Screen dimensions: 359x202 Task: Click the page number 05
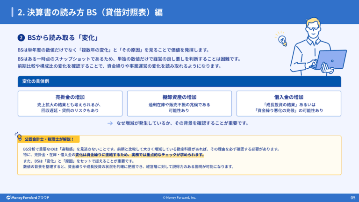[353, 197]
